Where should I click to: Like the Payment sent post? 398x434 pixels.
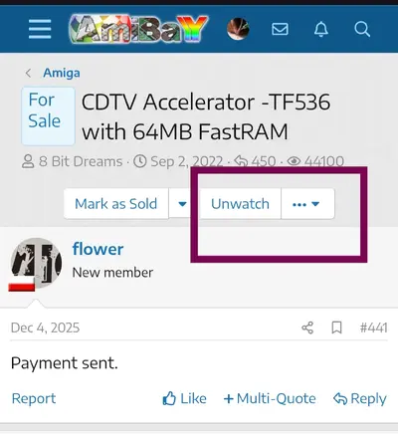click(184, 398)
